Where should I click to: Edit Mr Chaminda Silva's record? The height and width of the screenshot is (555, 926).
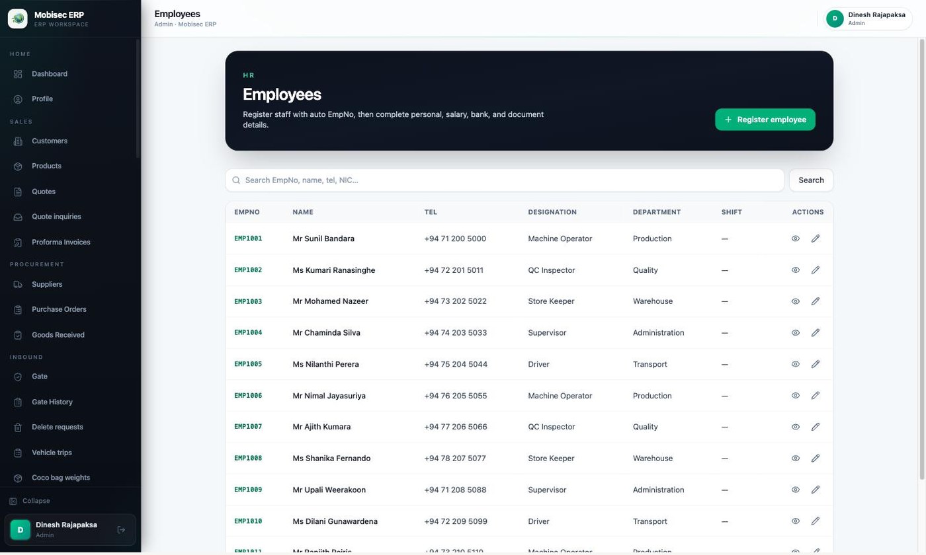816,333
